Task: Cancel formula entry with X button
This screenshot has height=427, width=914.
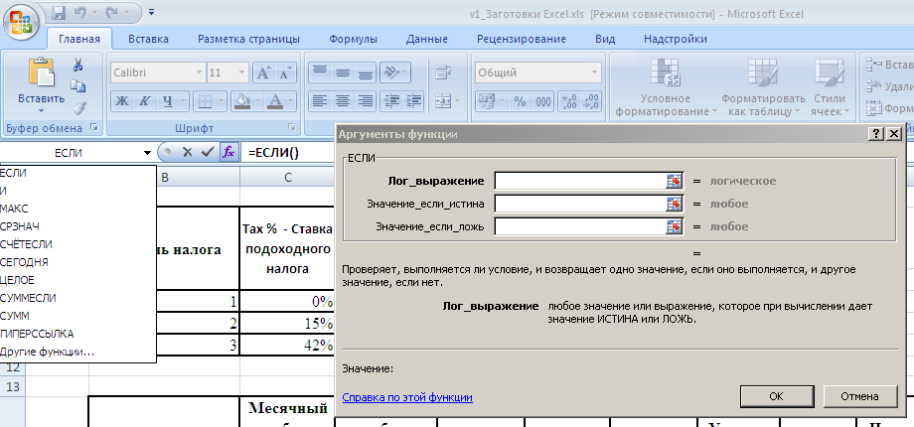Action: click(187, 153)
